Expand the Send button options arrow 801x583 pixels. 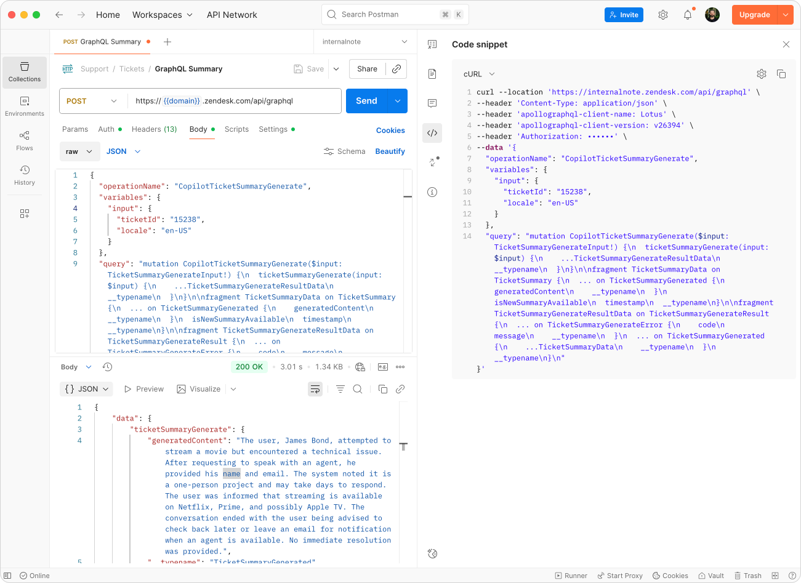coord(398,101)
